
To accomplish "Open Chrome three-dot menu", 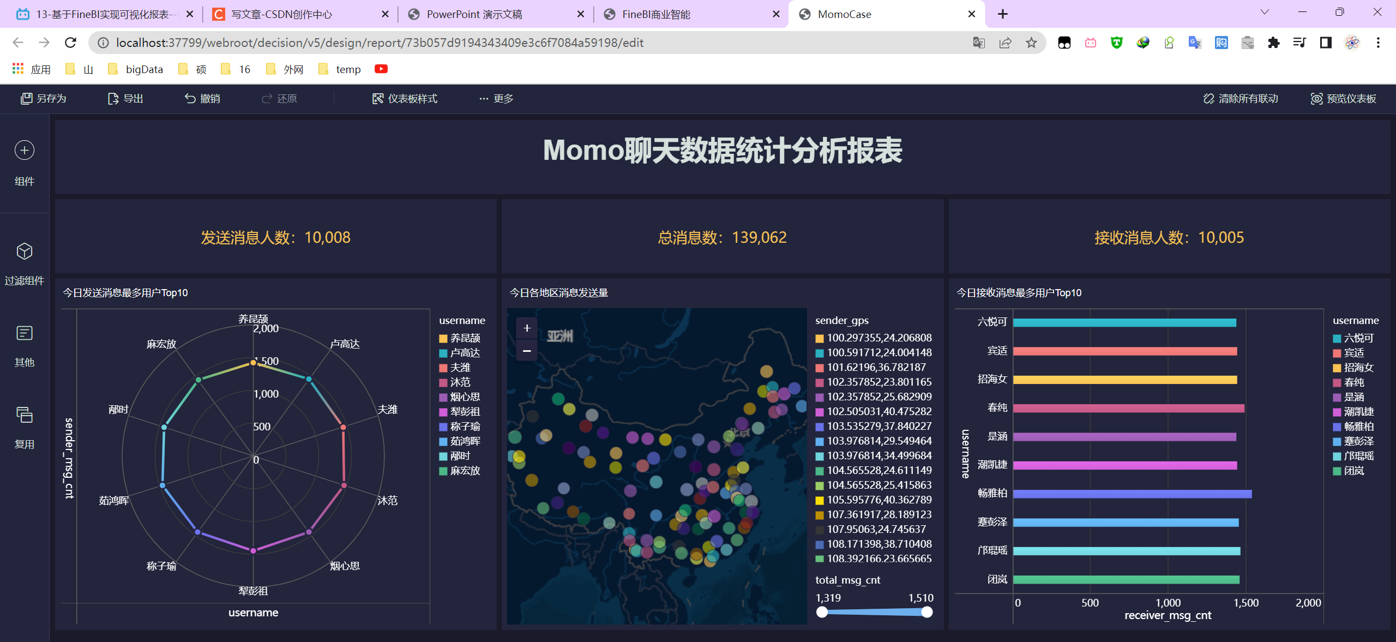I will click(1378, 43).
